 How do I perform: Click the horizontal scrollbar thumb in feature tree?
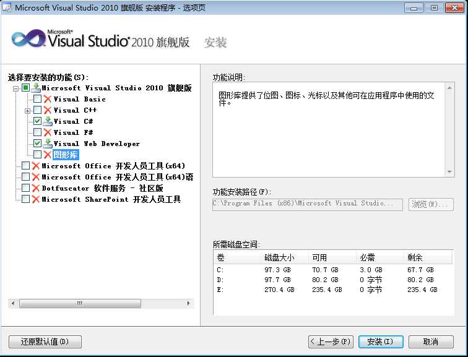pos(80,304)
